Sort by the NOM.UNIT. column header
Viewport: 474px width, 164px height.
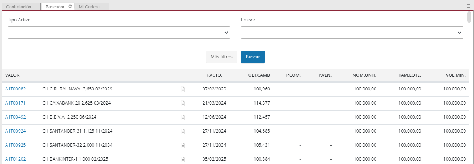[x=364, y=75]
